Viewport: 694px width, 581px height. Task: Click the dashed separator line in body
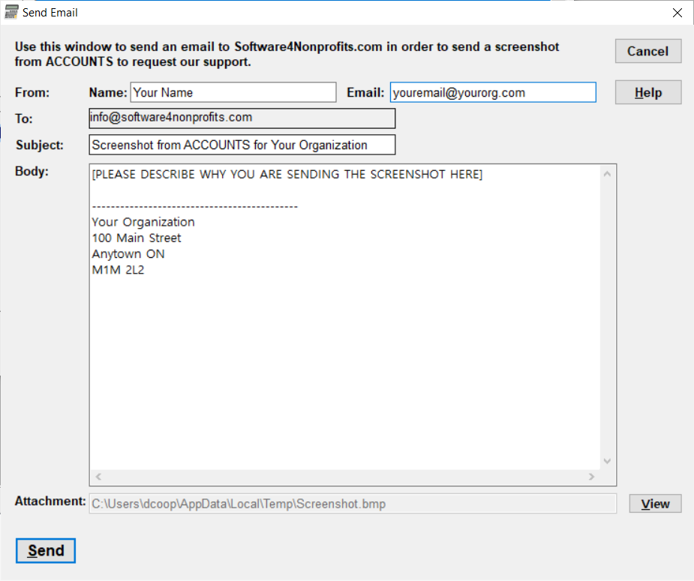(x=195, y=206)
